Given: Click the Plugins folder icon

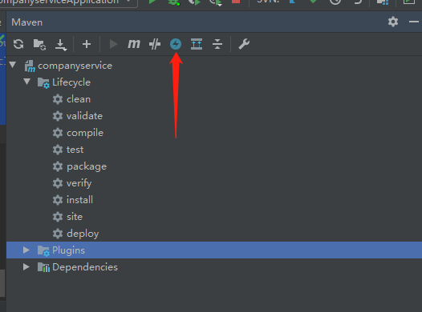Looking at the screenshot, I should coord(43,250).
